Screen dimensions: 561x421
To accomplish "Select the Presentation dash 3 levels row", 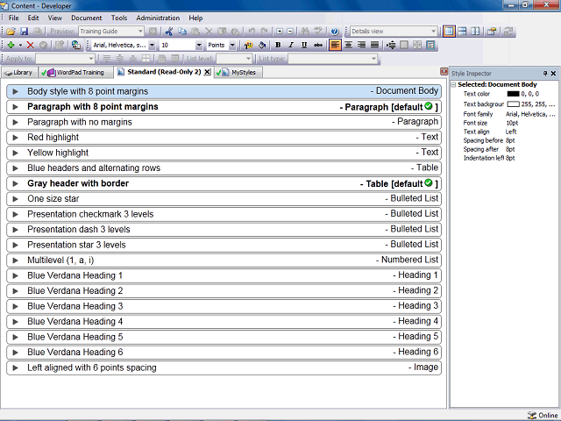I will [224, 230].
